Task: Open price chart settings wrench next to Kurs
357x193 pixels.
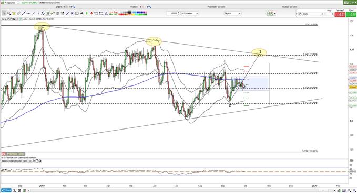Action: (x=8, y=19)
